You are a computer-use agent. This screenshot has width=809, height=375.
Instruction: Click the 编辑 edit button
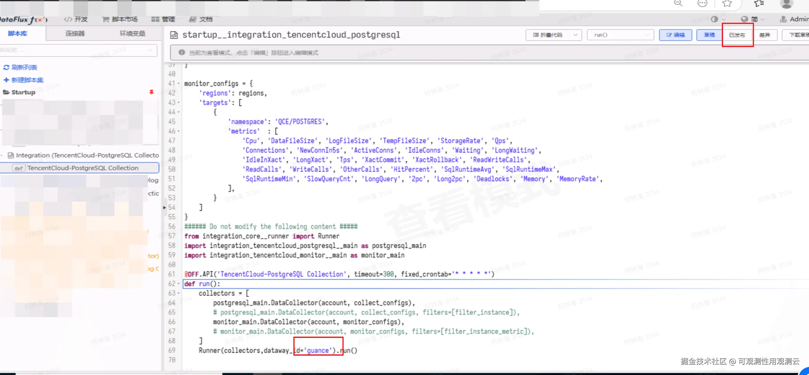click(x=675, y=35)
